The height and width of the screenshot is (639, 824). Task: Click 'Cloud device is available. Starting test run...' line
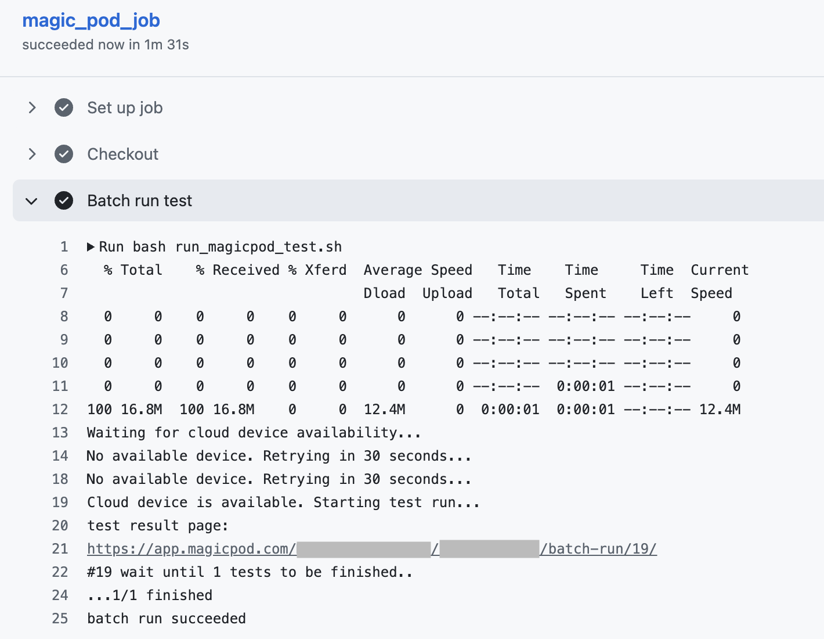284,502
